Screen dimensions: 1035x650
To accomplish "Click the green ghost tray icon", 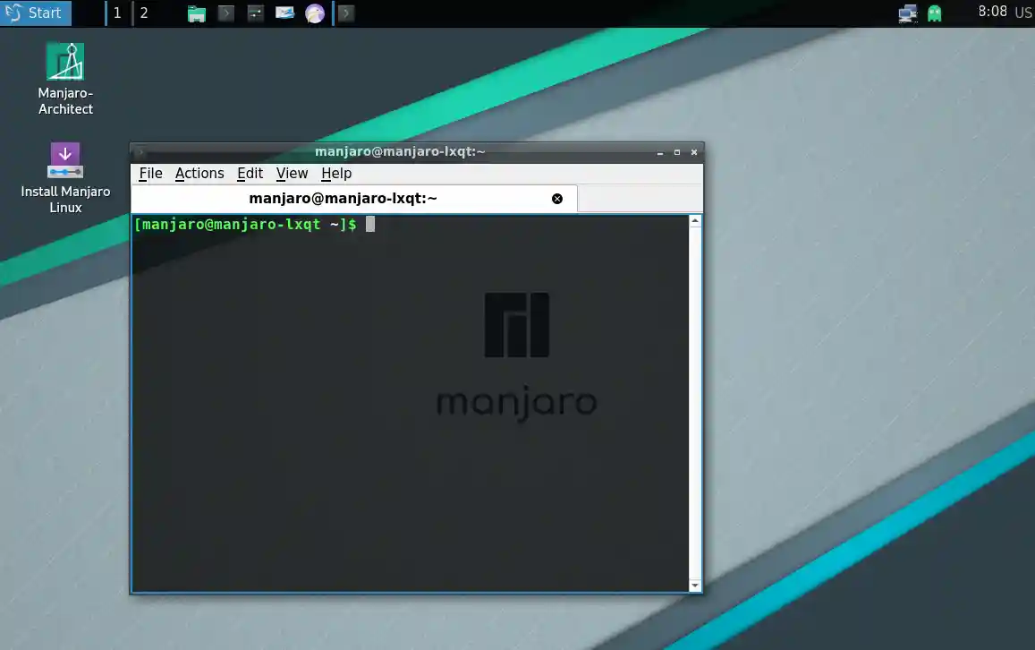I will click(x=935, y=13).
